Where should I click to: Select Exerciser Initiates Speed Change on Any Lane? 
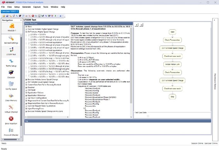click(45, 111)
